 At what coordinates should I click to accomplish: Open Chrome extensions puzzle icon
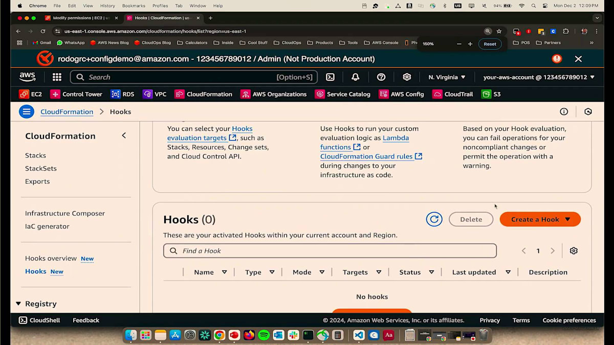(x=566, y=31)
